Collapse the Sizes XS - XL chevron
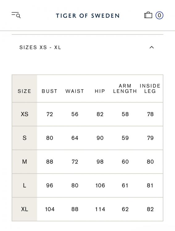 [x=152, y=47]
